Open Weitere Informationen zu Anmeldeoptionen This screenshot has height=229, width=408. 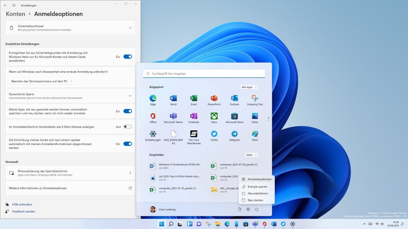click(x=70, y=188)
